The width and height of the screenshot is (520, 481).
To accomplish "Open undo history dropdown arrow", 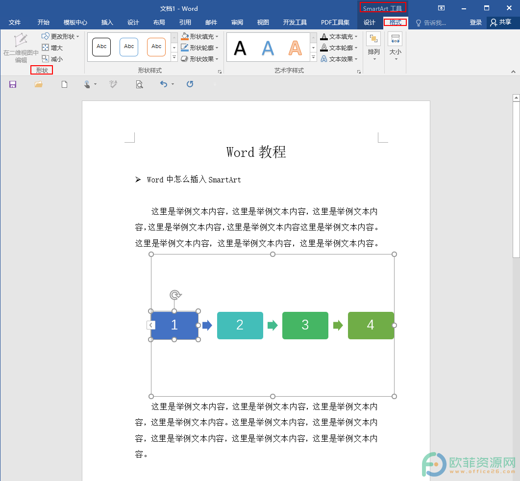I will click(173, 84).
